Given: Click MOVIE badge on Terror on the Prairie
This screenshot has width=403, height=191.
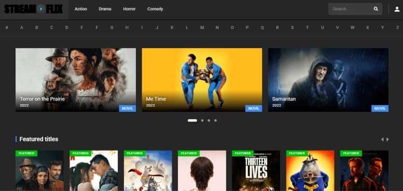Looking at the screenshot, I should pos(128,109).
